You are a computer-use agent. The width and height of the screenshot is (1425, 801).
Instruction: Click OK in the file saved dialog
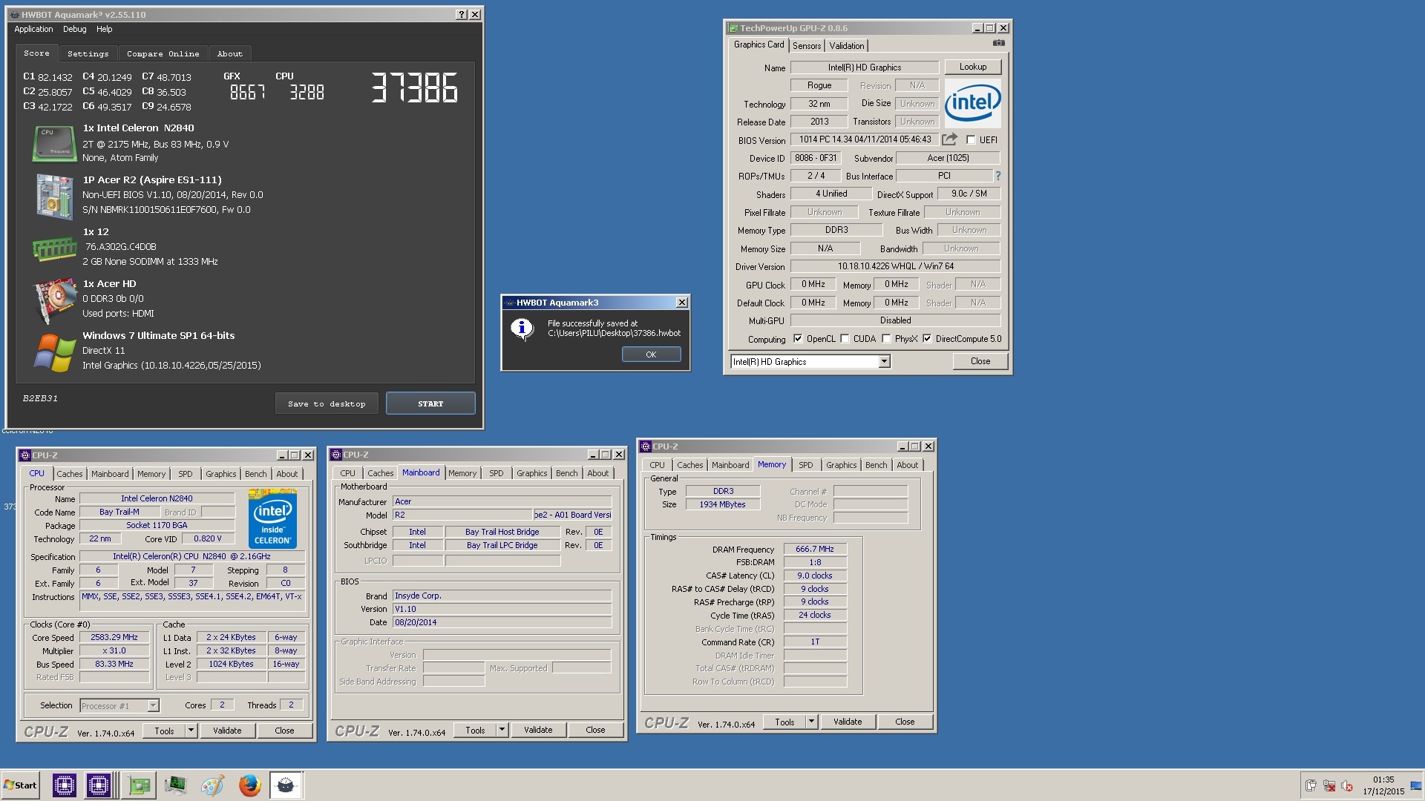[x=651, y=355]
